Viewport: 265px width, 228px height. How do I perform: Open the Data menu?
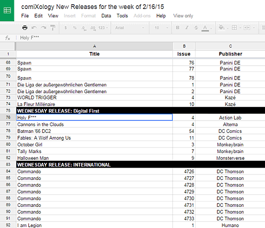click(106, 16)
